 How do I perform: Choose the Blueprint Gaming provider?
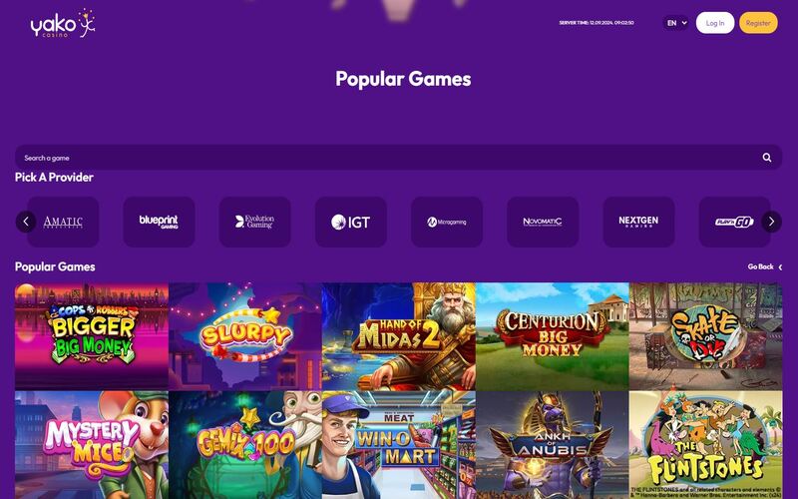(x=159, y=222)
